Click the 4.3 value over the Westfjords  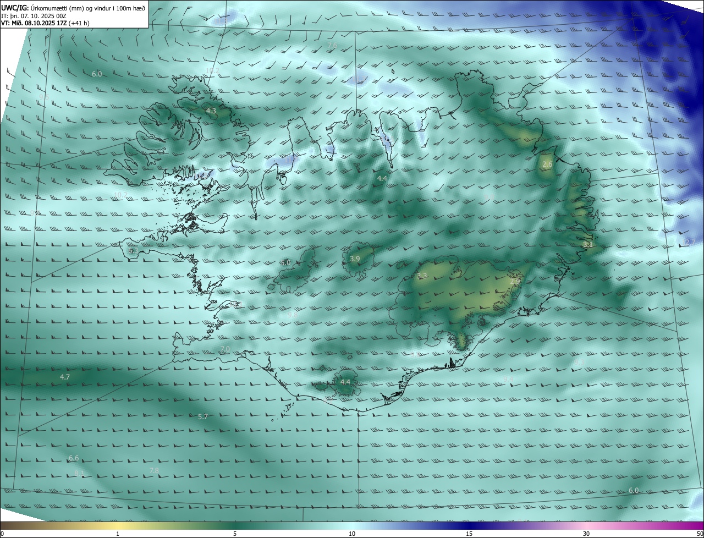click(211, 111)
